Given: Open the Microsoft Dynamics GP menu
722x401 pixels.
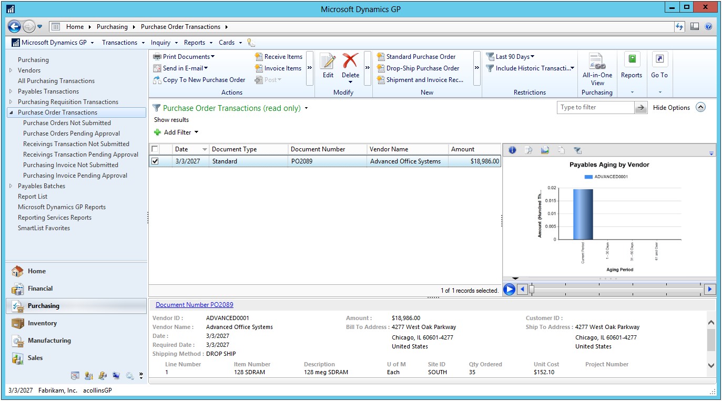Looking at the screenshot, I should click(x=52, y=43).
